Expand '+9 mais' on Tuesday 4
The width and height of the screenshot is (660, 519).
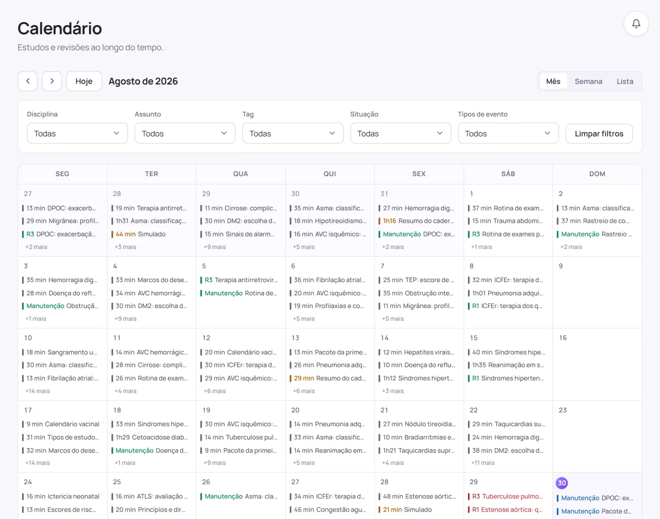(x=126, y=319)
